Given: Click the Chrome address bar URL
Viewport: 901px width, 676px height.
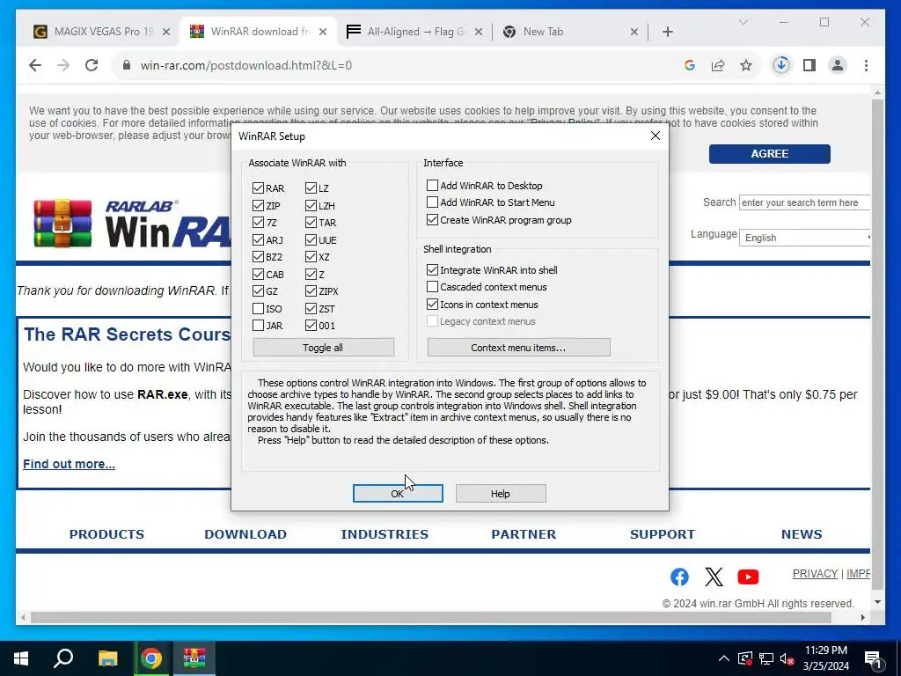Looking at the screenshot, I should click(x=246, y=65).
